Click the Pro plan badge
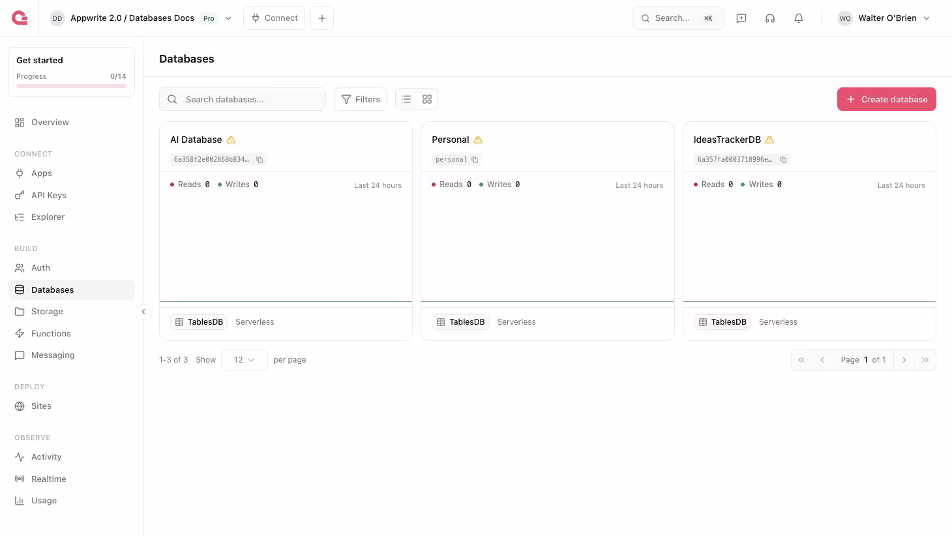Image resolution: width=952 pixels, height=536 pixels. (209, 18)
